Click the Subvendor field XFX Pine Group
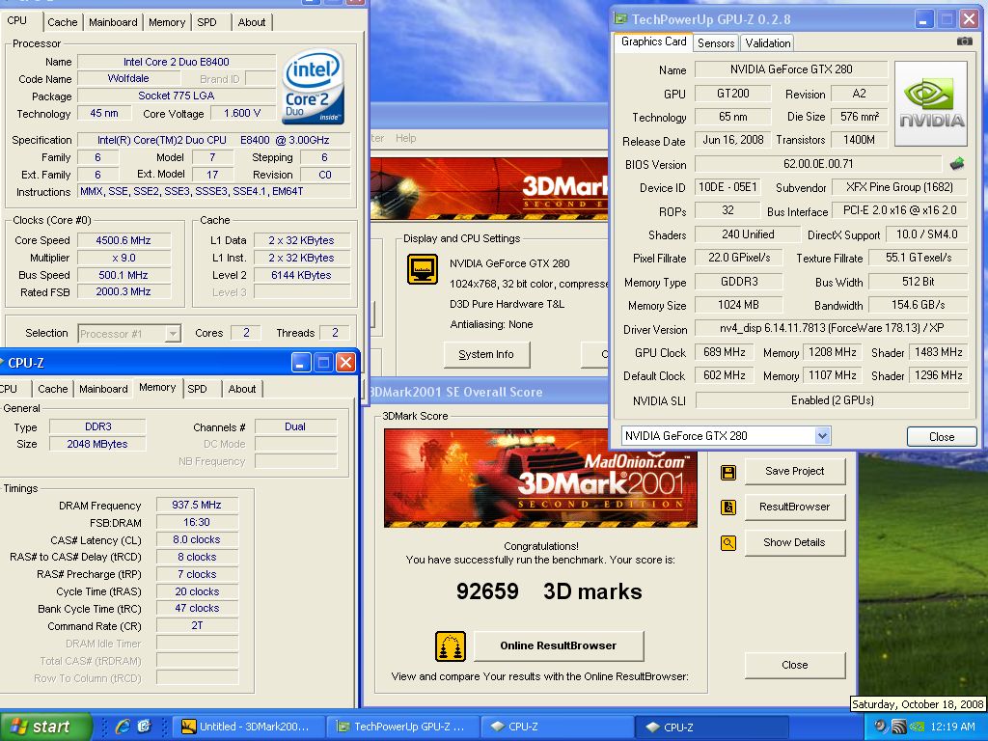 click(899, 187)
